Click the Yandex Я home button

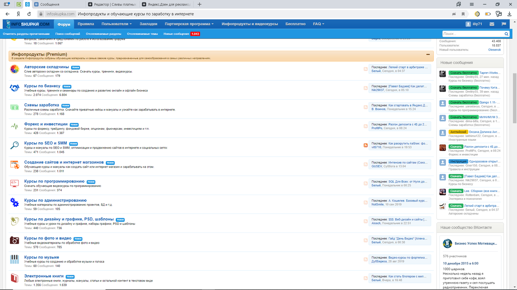[19, 14]
